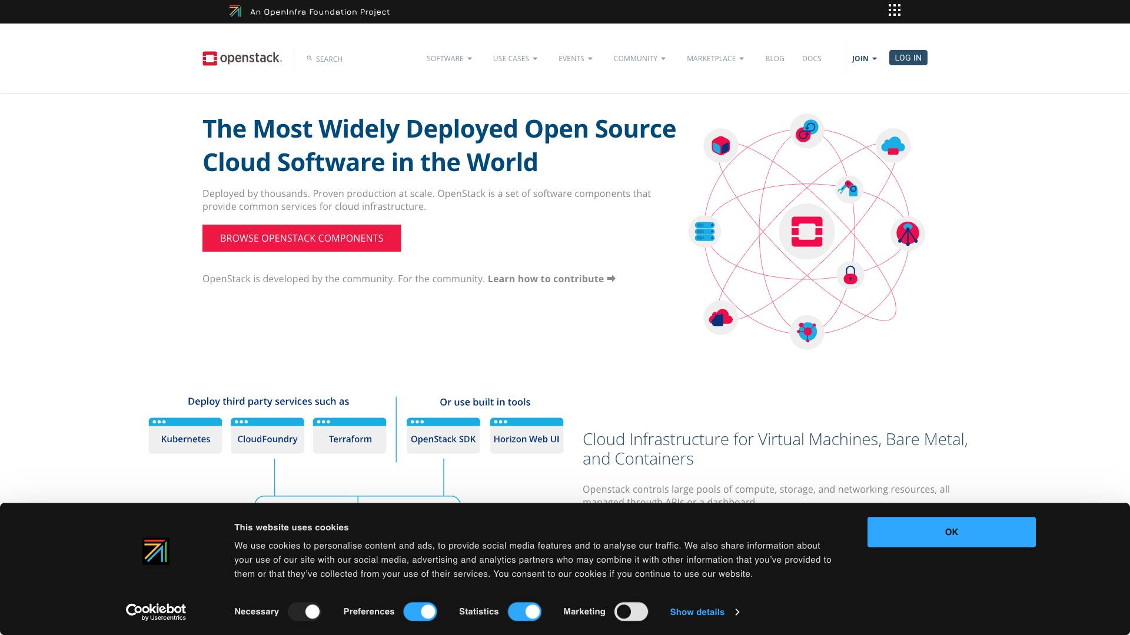Click the Log In button
The width and height of the screenshot is (1130, 635).
[908, 58]
